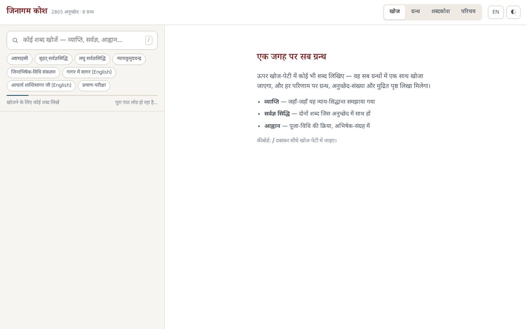527x329 pixels.
Task: Switch language with the EN button
Action: point(496,12)
